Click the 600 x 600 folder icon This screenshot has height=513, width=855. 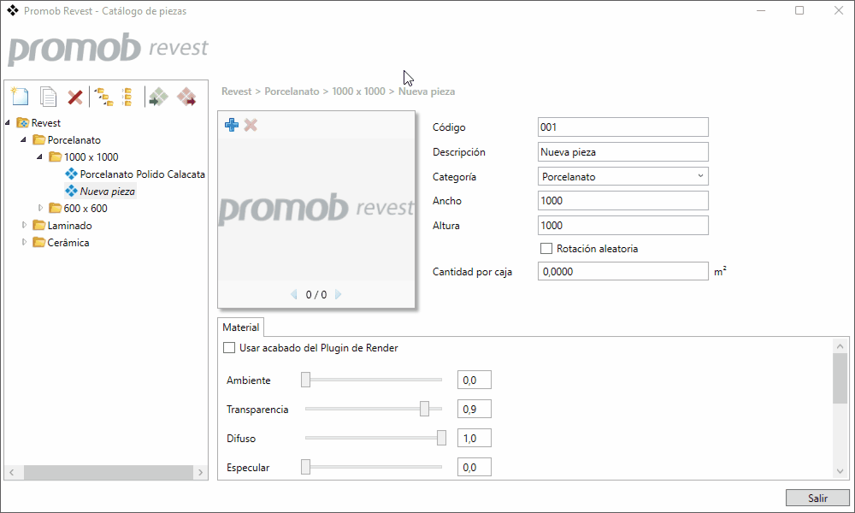[x=55, y=208]
